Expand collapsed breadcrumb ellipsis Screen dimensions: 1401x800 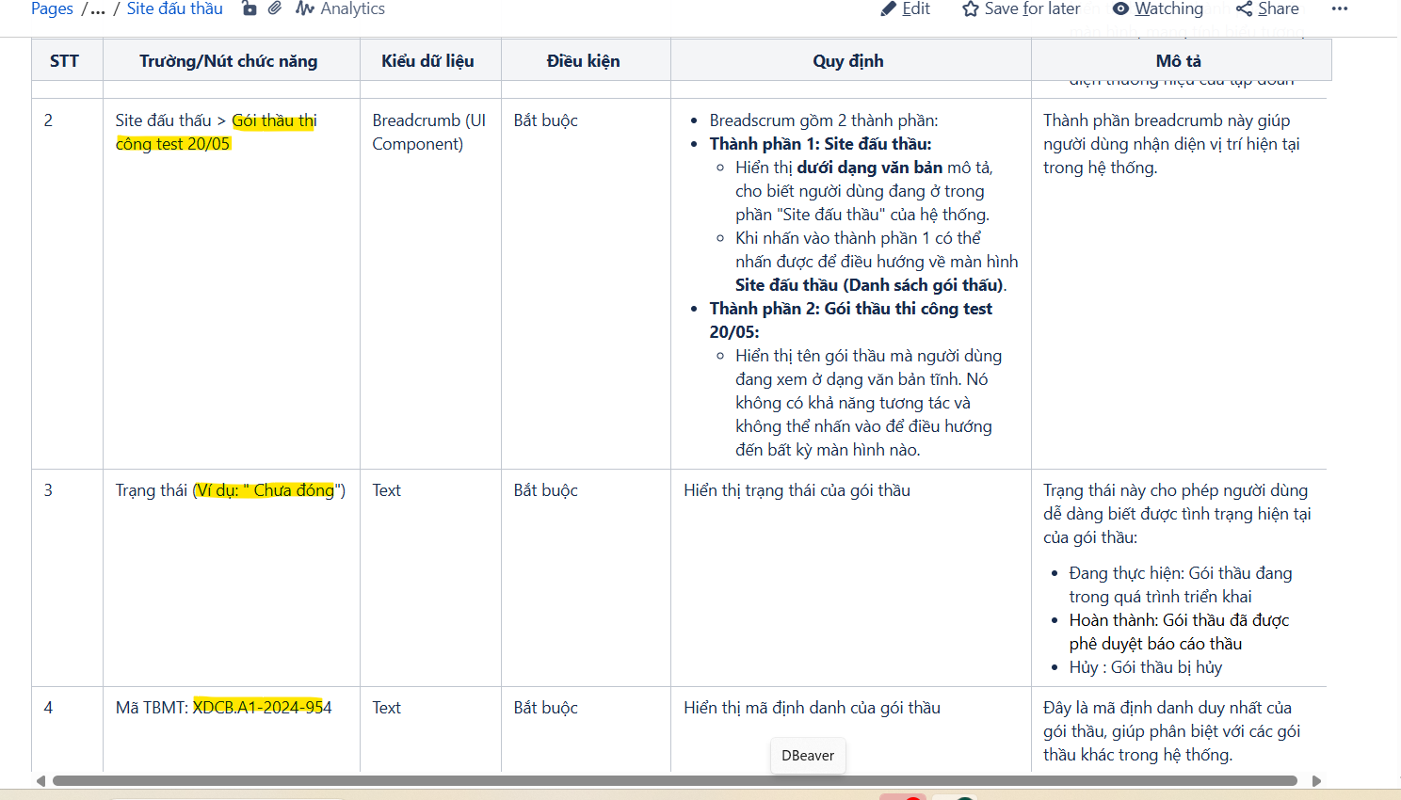pyautogui.click(x=97, y=8)
